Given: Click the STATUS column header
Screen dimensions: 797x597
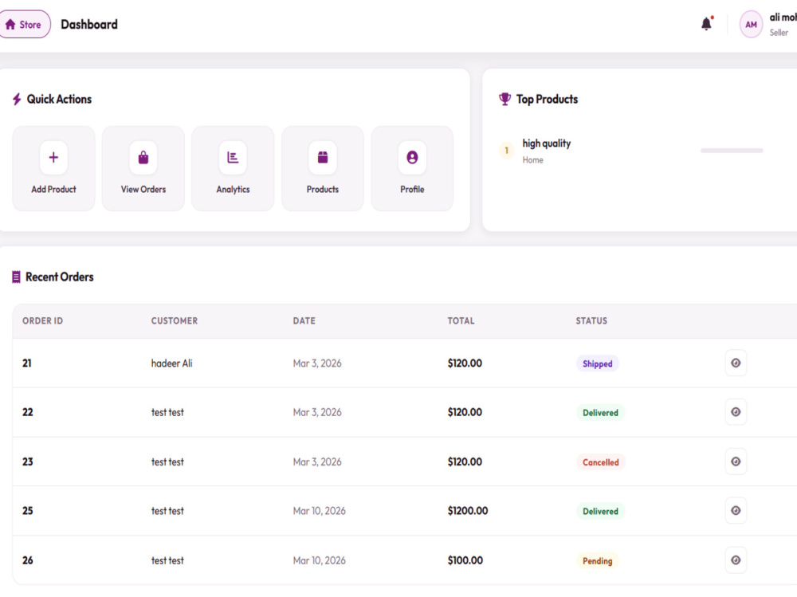Looking at the screenshot, I should click(x=591, y=321).
